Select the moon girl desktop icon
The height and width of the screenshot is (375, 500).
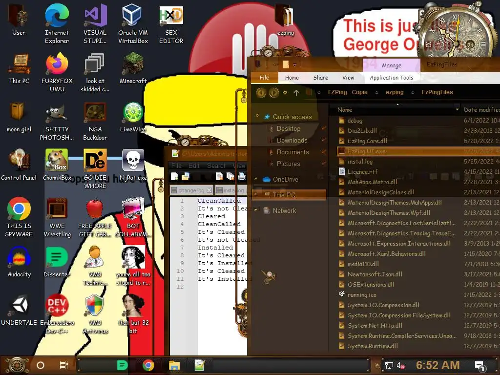click(x=19, y=117)
